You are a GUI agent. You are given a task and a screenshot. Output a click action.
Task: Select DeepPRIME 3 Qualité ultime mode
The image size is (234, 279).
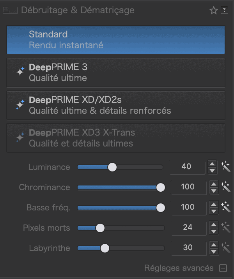[116, 72]
